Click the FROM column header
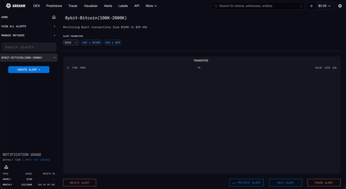The image size is (346, 189). click(83, 68)
